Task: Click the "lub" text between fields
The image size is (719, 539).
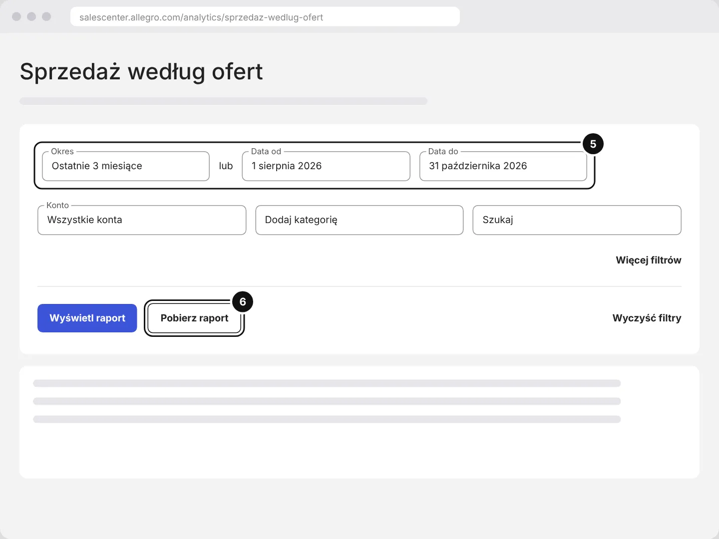Action: click(x=226, y=166)
